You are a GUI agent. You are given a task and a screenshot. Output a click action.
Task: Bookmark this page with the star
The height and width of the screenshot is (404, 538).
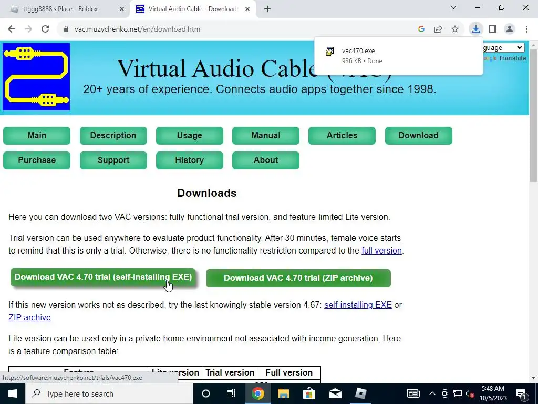455,29
